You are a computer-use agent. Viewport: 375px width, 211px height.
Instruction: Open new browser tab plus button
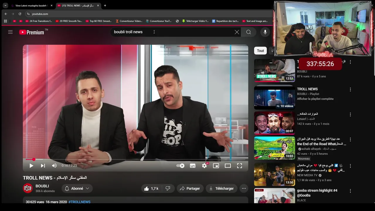pyautogui.click(x=105, y=6)
